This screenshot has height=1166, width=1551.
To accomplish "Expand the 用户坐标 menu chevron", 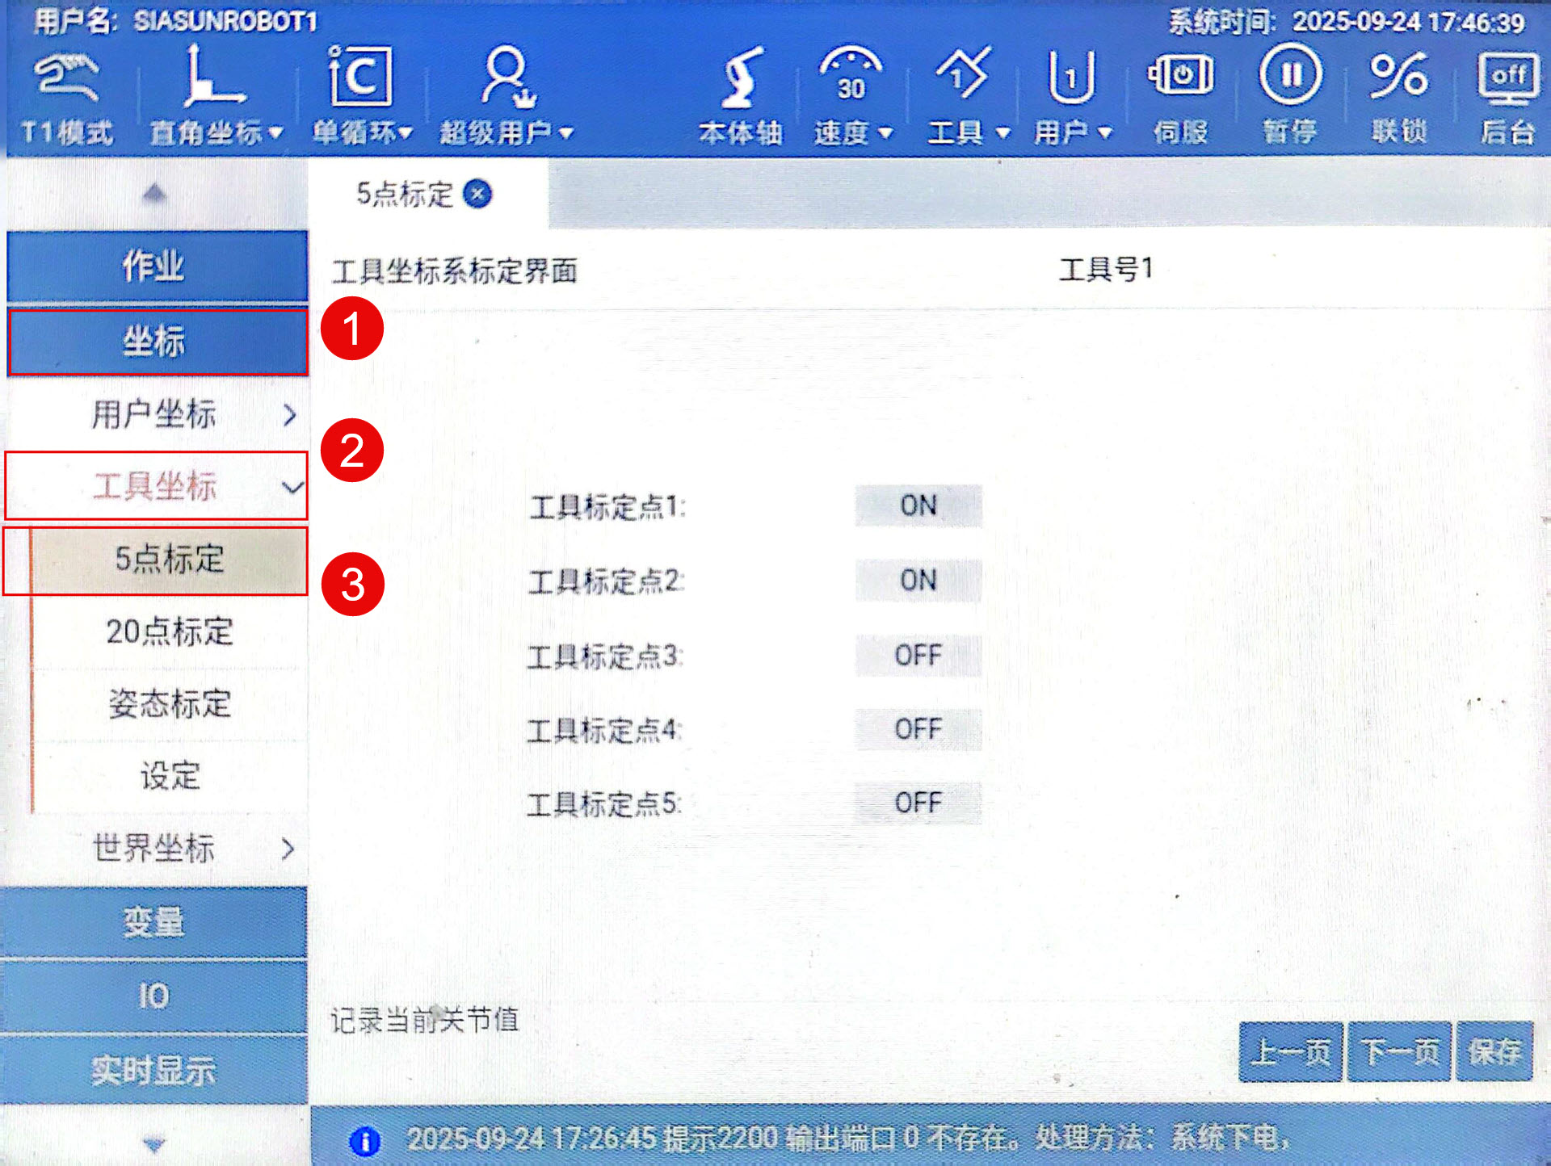I will 289,415.
